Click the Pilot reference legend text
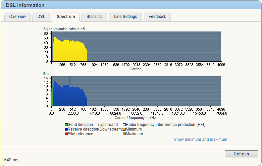 (x=80, y=134)
